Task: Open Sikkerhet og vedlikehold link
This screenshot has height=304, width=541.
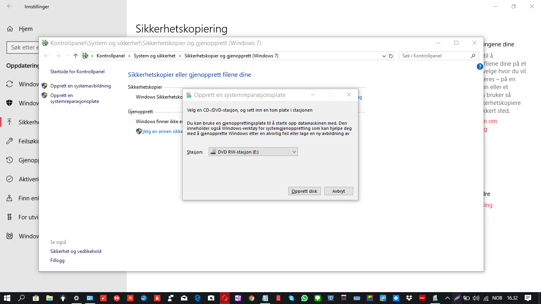Action: (x=76, y=251)
